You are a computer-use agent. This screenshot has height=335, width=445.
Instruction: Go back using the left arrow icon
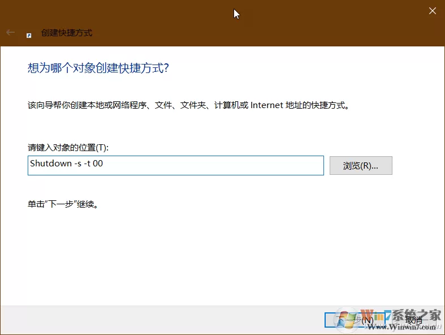click(x=11, y=33)
